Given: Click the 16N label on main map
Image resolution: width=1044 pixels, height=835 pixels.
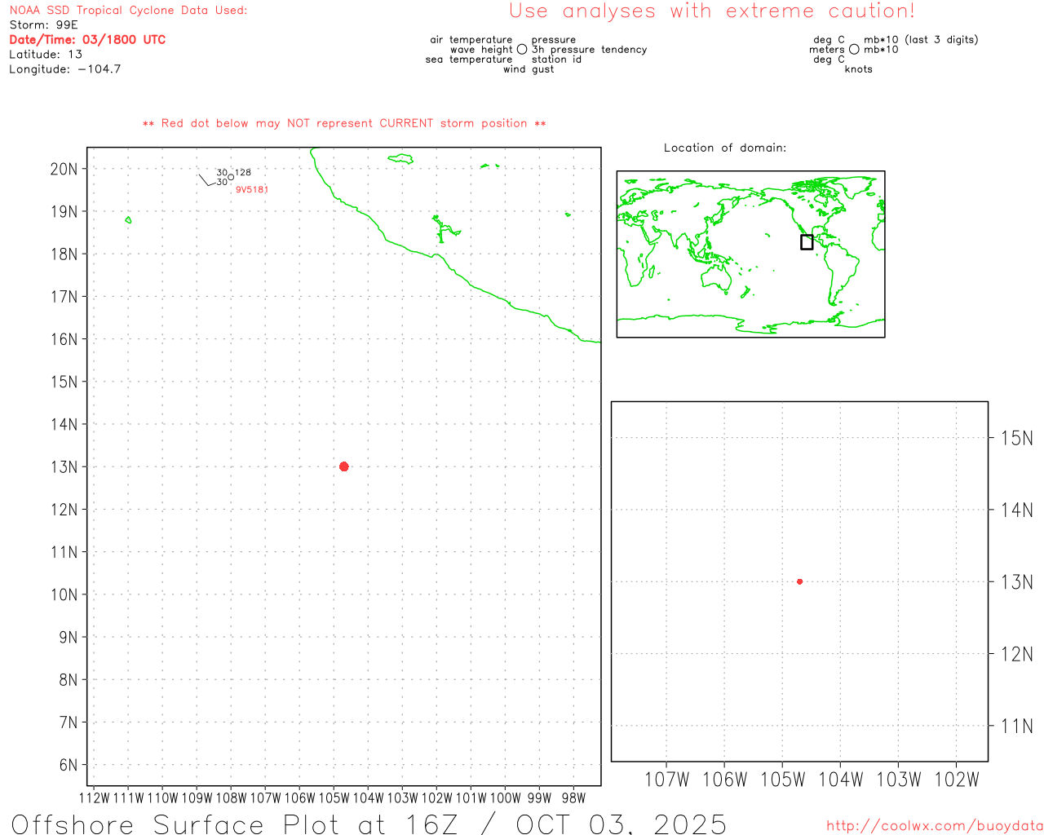Looking at the screenshot, I should tap(64, 339).
